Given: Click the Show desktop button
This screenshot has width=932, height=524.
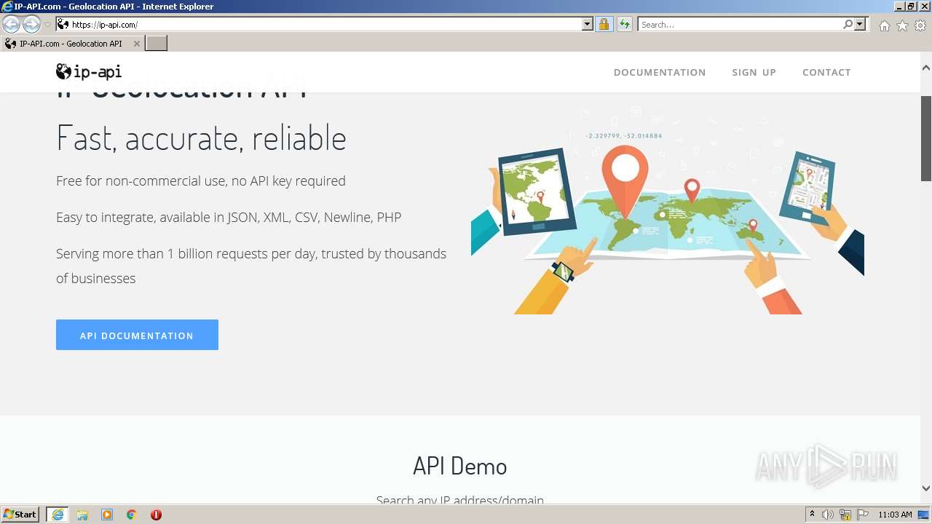Looking at the screenshot, I should coord(924,515).
